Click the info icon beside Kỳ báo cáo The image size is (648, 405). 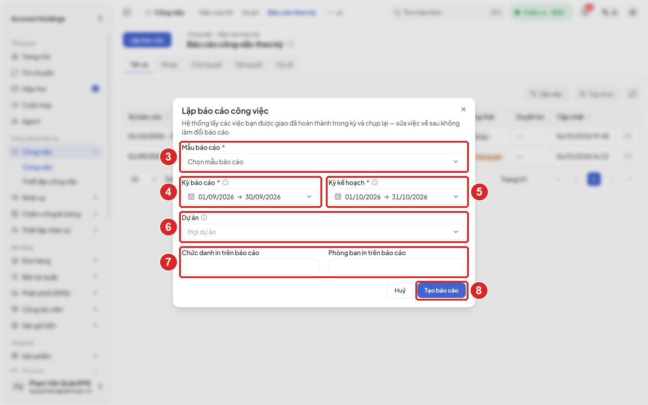click(x=225, y=182)
